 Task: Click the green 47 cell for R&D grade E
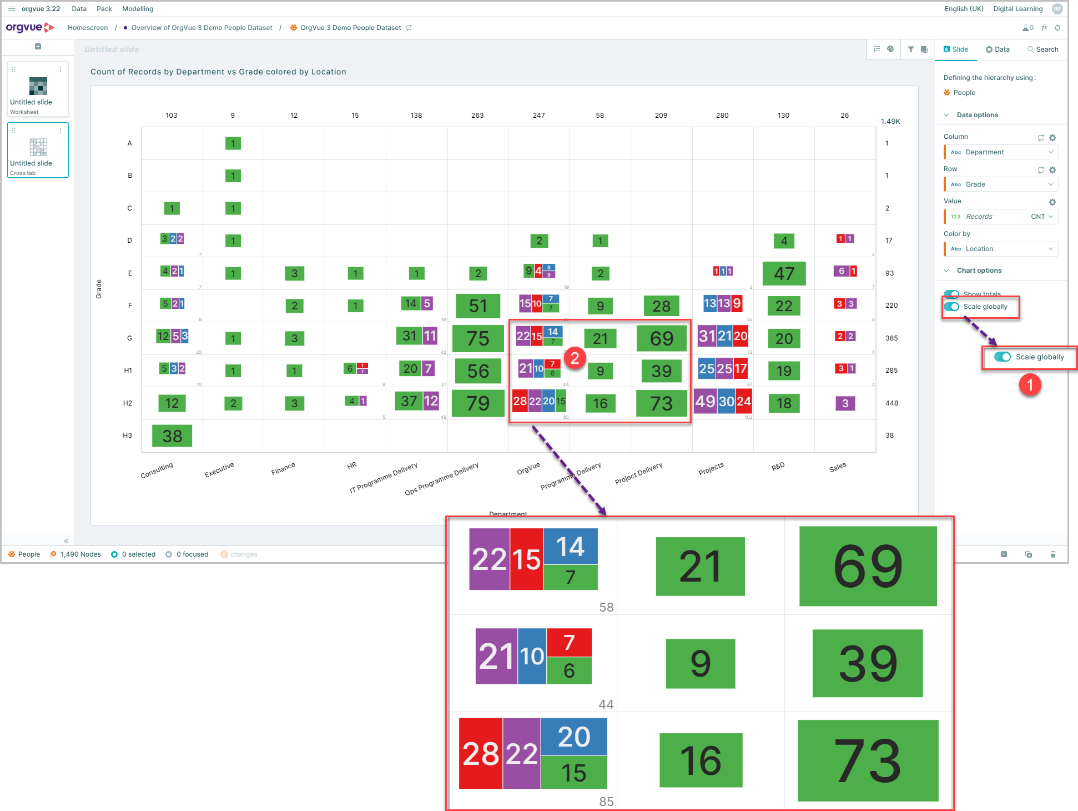tap(784, 273)
